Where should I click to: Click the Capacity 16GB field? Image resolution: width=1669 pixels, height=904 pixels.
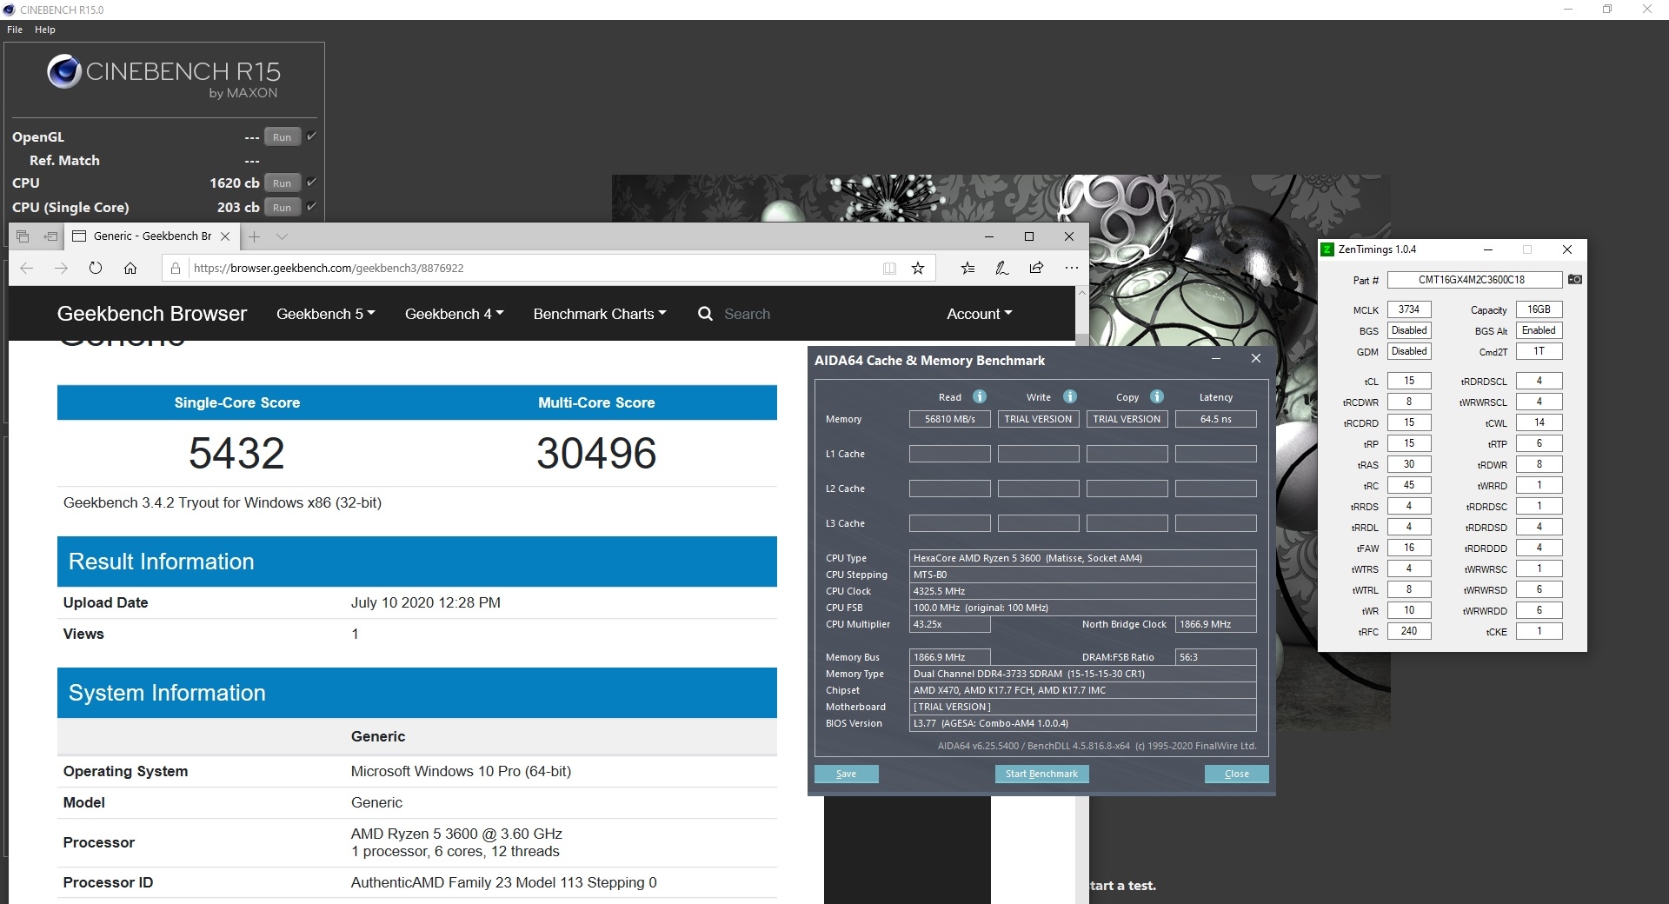(1539, 309)
